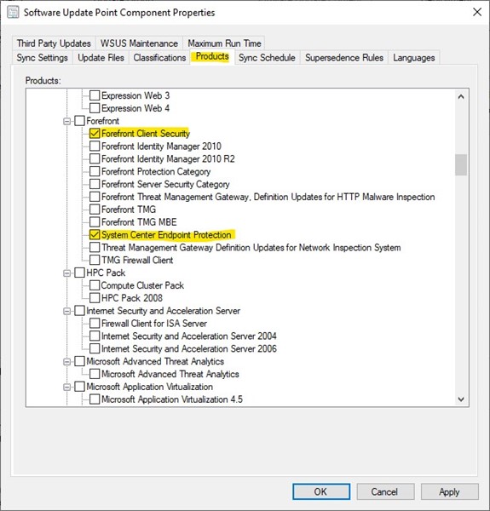
Task: Enable the TMG Firewall Client checkbox
Action: [x=95, y=260]
